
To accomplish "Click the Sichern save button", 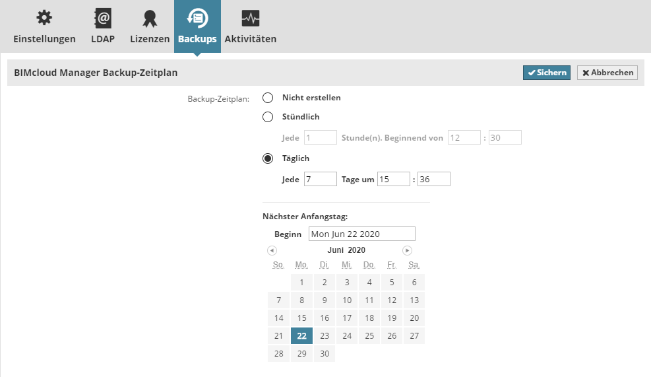I will coord(547,73).
